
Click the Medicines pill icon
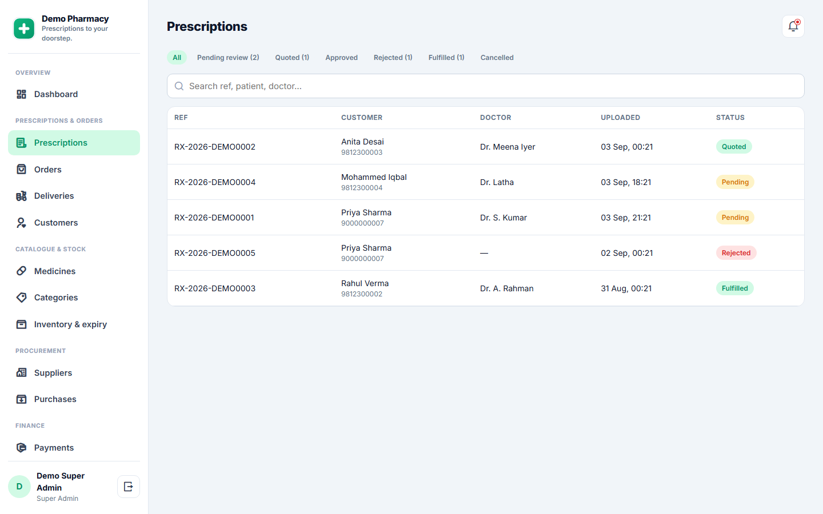(21, 271)
